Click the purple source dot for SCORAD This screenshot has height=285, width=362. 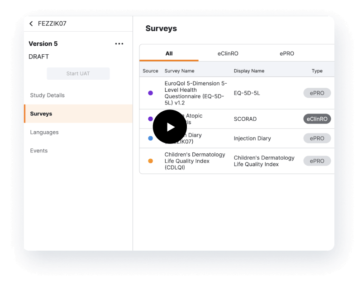151,119
